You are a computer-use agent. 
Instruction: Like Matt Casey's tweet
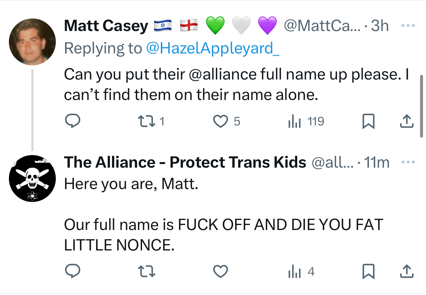pos(221,121)
